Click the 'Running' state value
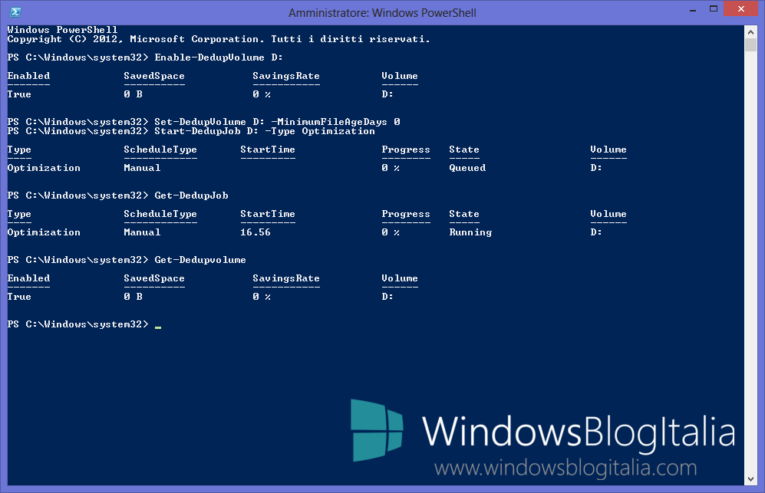The height and width of the screenshot is (493, 765). 470,232
